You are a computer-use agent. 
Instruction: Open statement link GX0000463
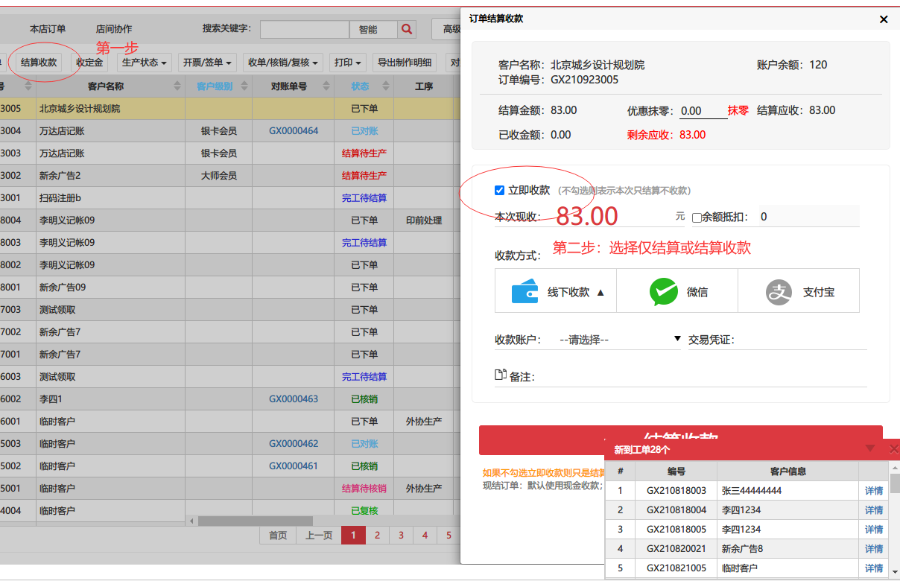294,399
